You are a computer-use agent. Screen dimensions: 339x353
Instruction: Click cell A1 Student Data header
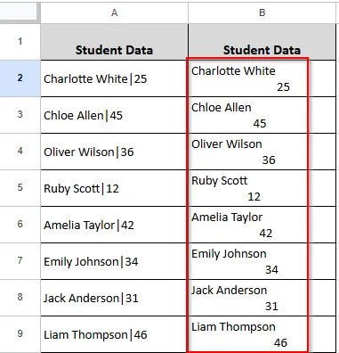pos(114,42)
